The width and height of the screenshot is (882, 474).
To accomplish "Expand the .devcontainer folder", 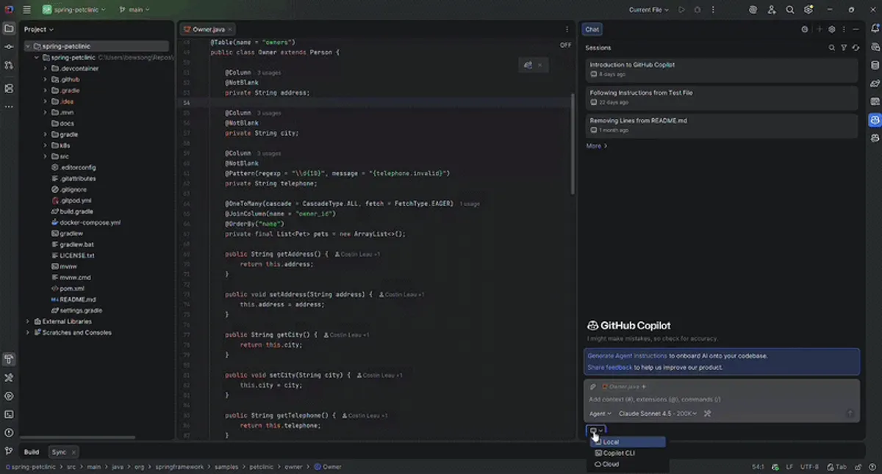I will pyautogui.click(x=45, y=68).
